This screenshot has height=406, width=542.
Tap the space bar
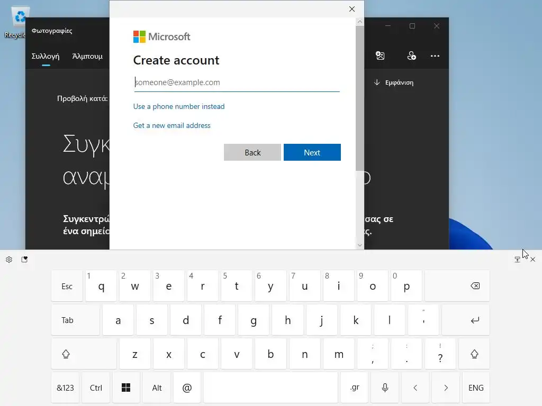270,387
